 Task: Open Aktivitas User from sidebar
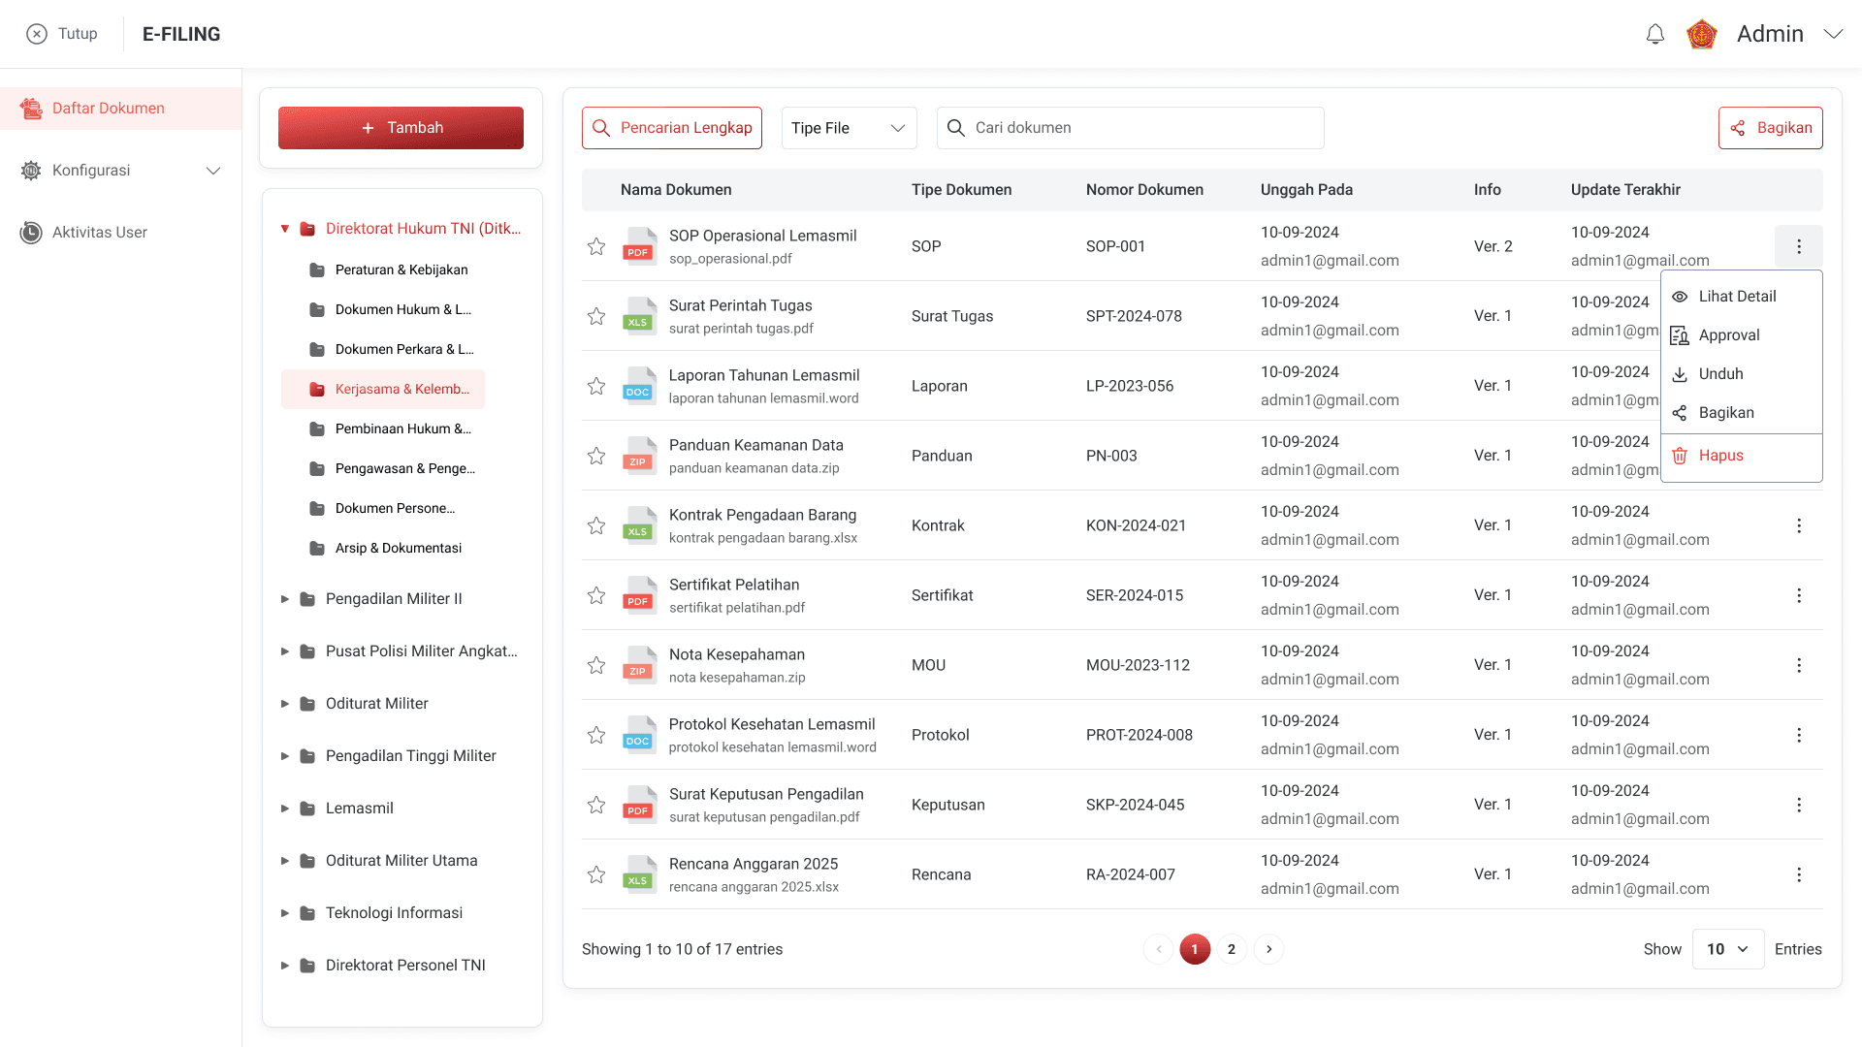click(x=99, y=233)
